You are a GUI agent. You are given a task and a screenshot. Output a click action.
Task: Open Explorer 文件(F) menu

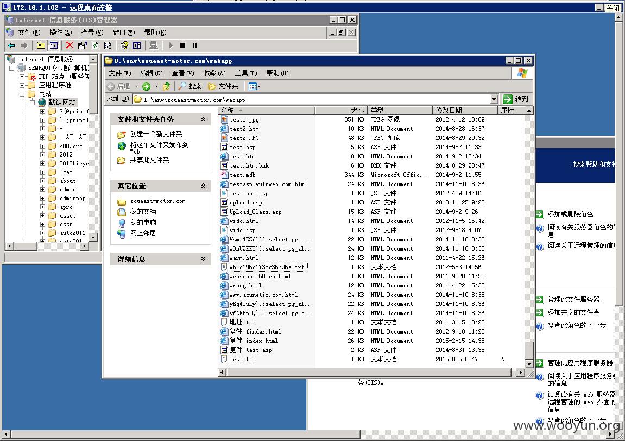[x=120, y=73]
